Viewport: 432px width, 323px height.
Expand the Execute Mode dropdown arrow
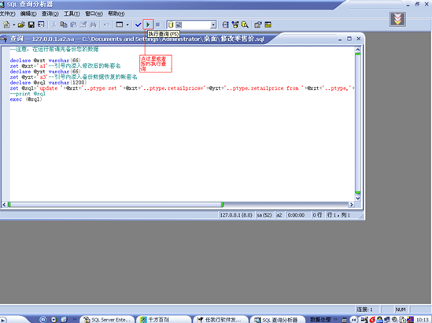[127, 25]
